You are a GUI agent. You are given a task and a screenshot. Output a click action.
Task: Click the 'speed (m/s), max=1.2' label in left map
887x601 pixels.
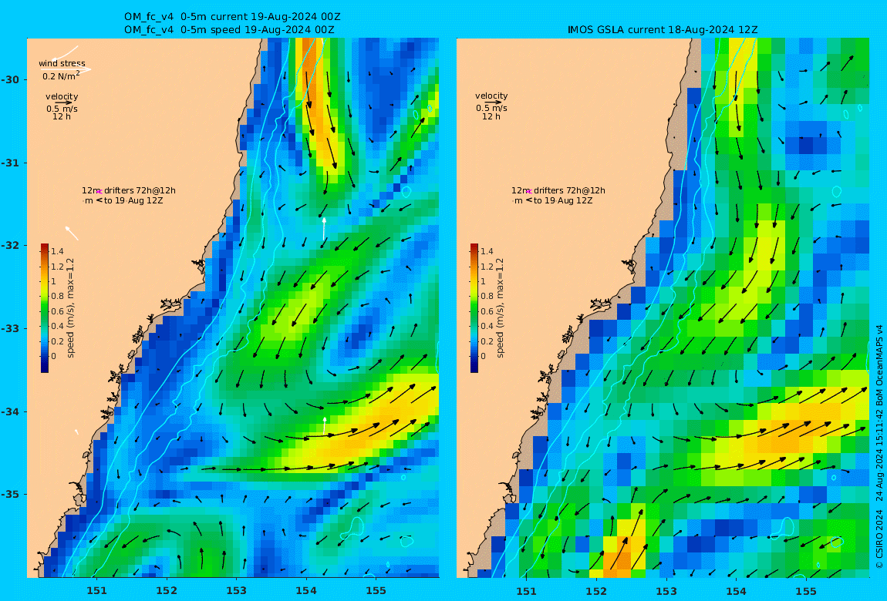70,308
